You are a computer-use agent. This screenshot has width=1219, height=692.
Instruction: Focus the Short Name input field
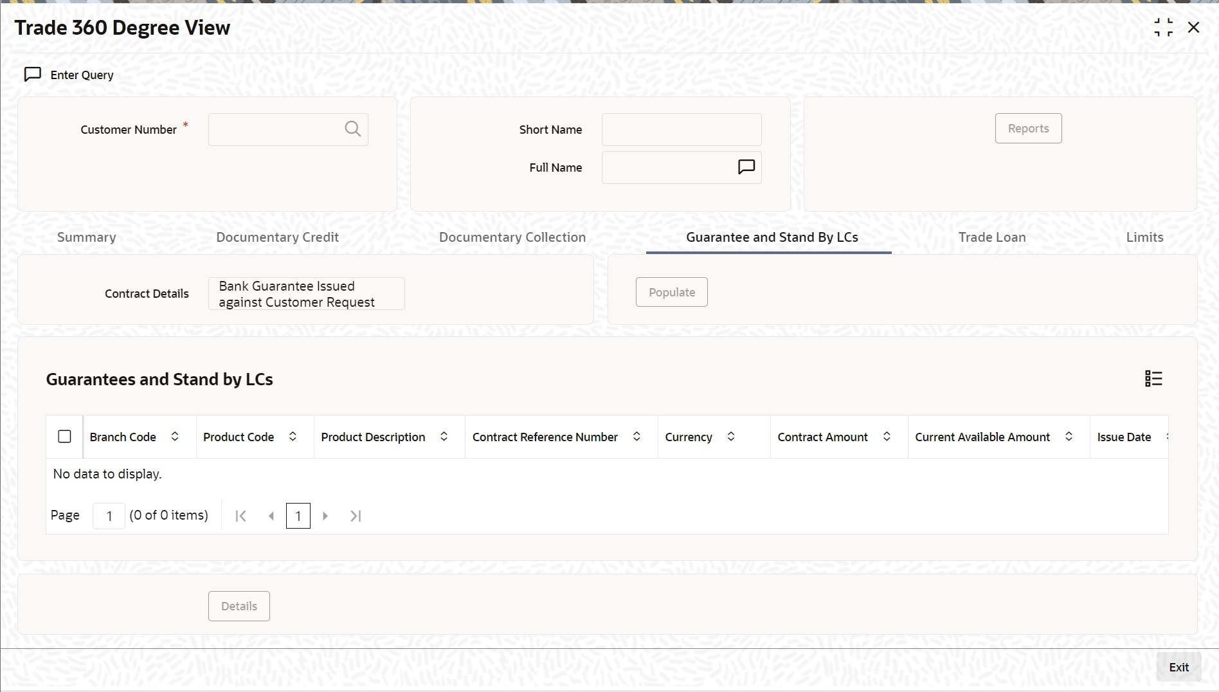pos(682,129)
